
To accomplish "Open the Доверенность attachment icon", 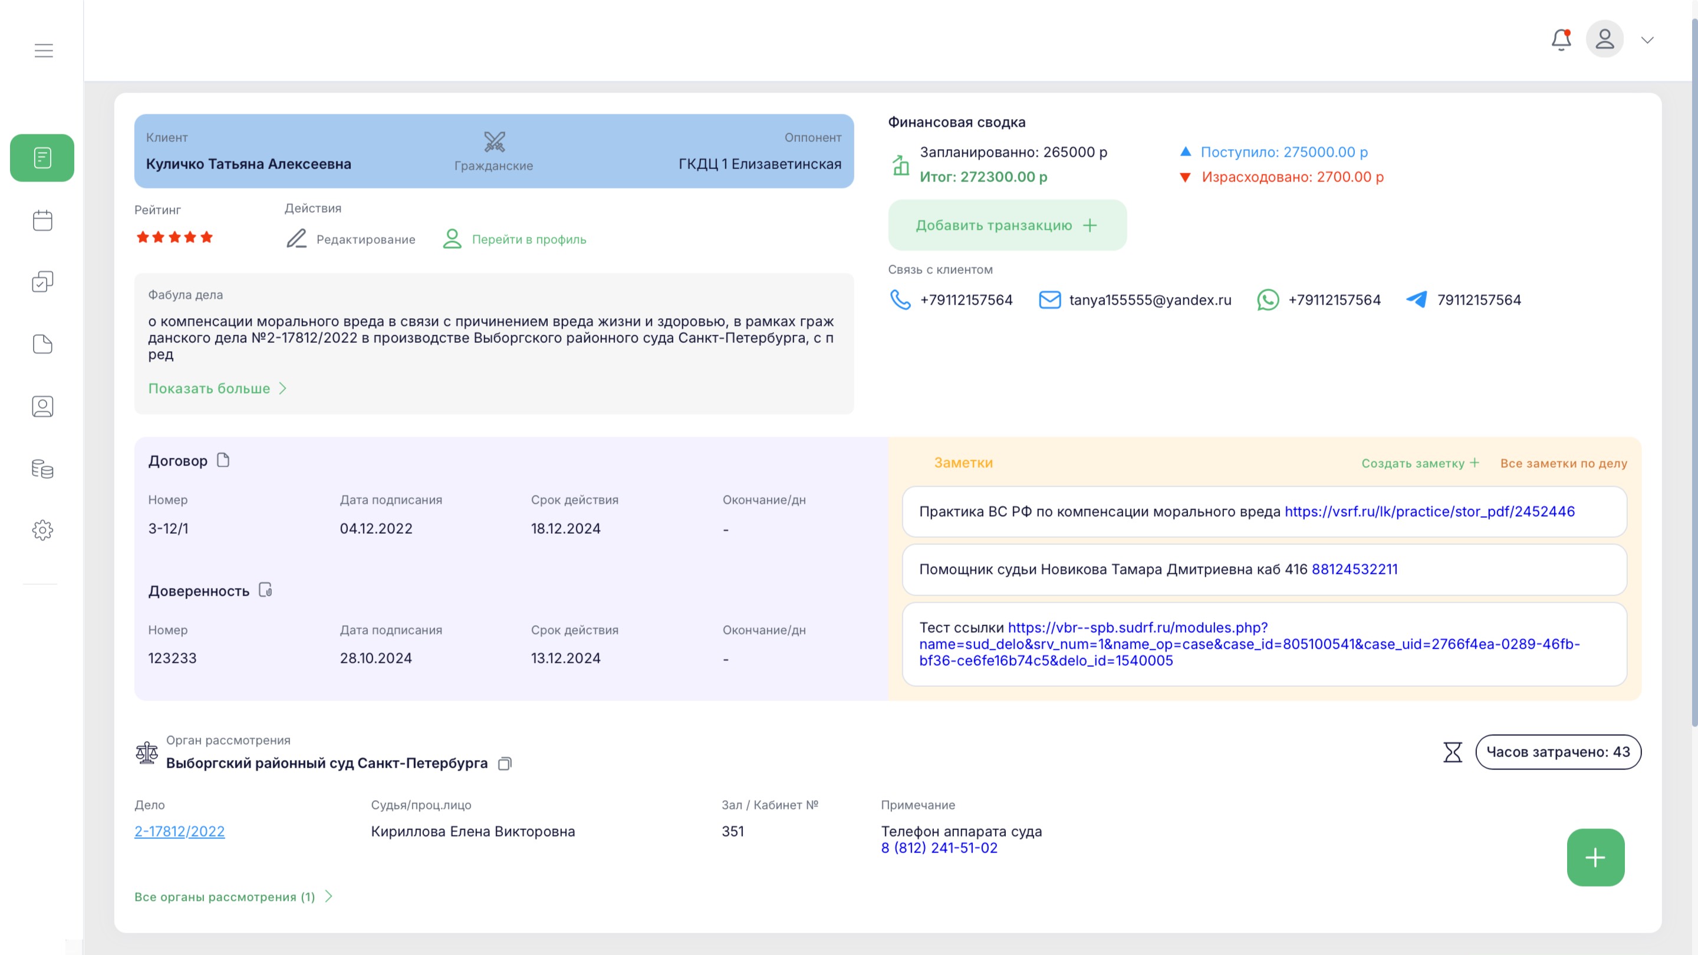I will 266,590.
